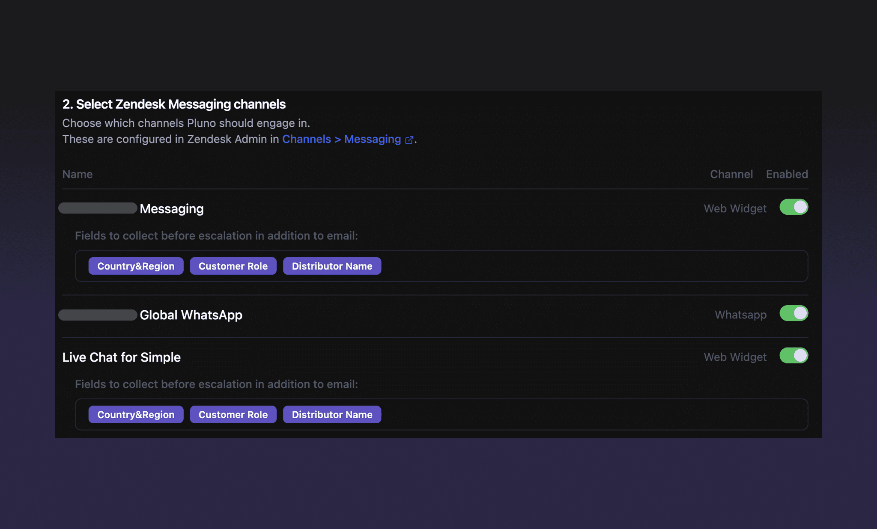Click the Whatsapp channel label
This screenshot has width=877, height=529.
pos(740,315)
